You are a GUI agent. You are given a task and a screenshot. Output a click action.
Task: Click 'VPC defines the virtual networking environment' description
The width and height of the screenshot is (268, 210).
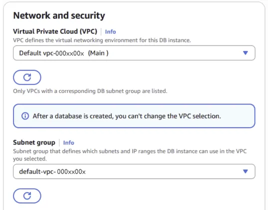(102, 40)
